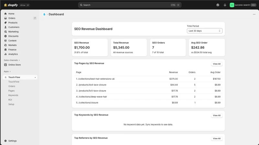The width and height of the screenshot is (259, 145).
Task: Click the Analytics bar chart icon
Action: click(6, 54)
